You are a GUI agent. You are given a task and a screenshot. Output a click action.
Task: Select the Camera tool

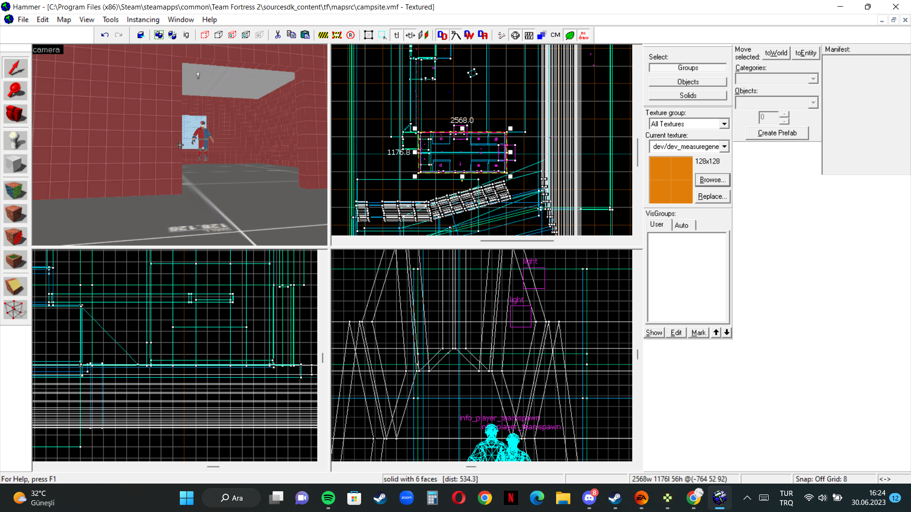tap(16, 114)
